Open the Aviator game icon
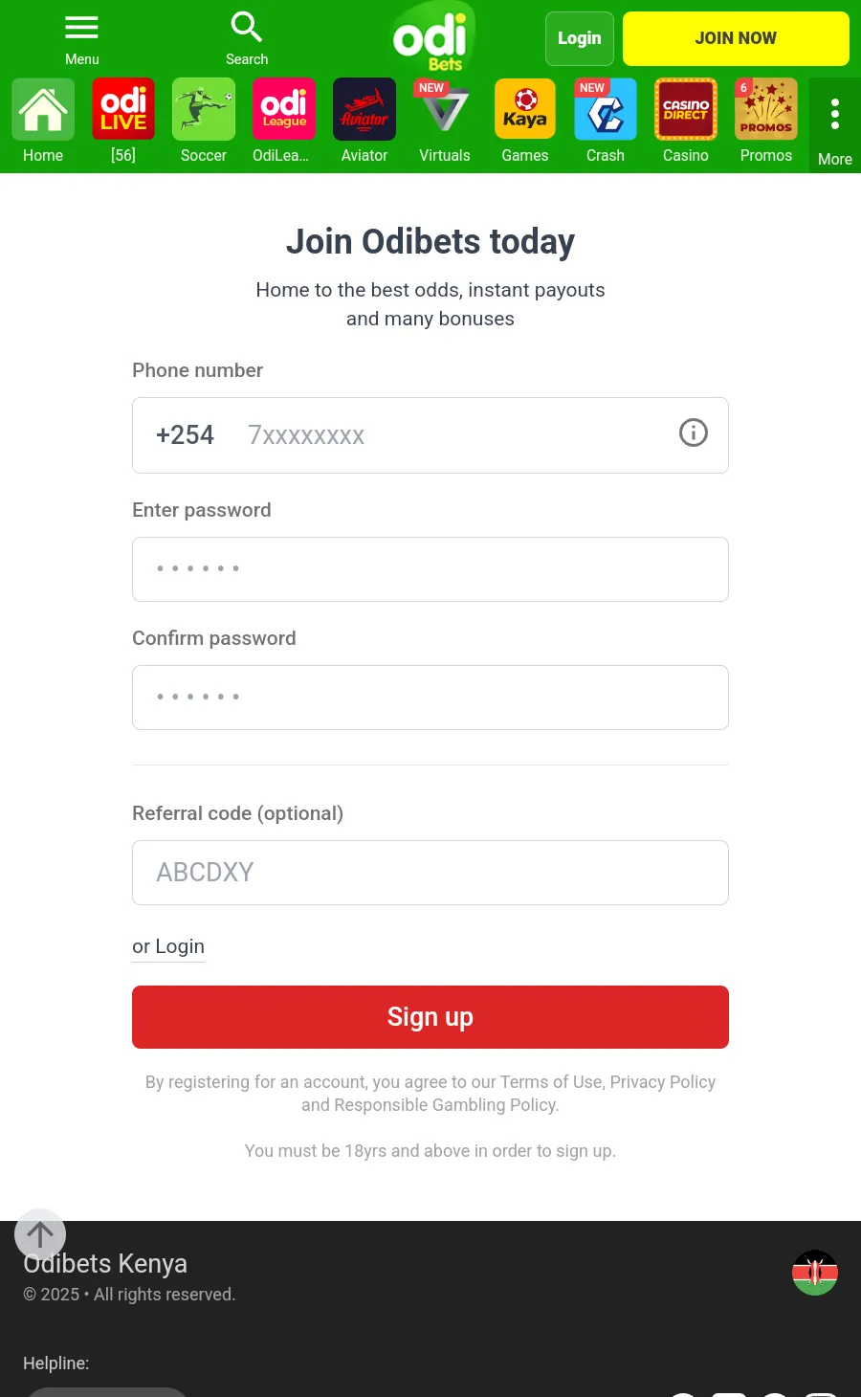 pos(364,109)
